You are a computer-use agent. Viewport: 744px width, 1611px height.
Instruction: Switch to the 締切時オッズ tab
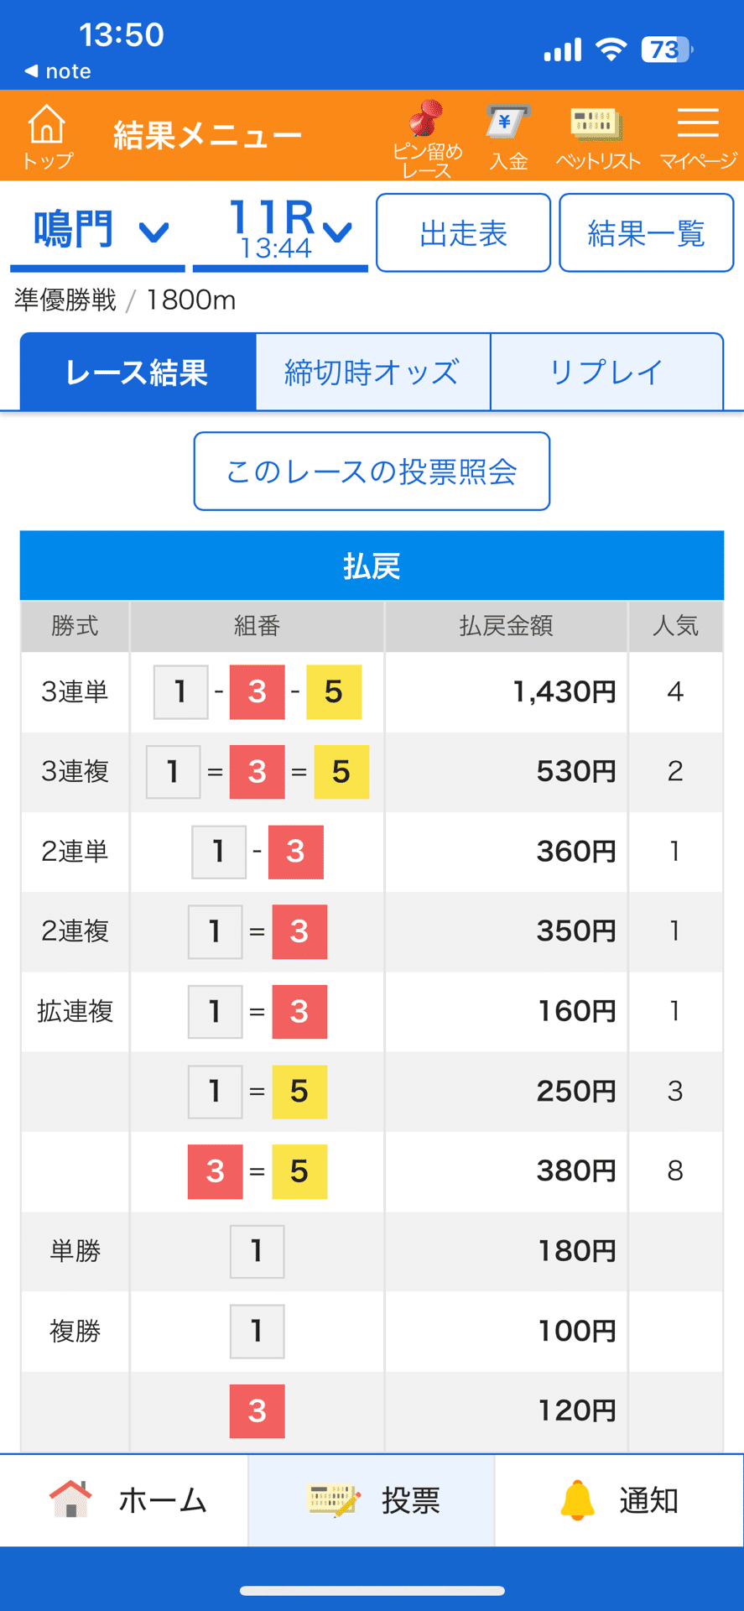pyautogui.click(x=372, y=372)
